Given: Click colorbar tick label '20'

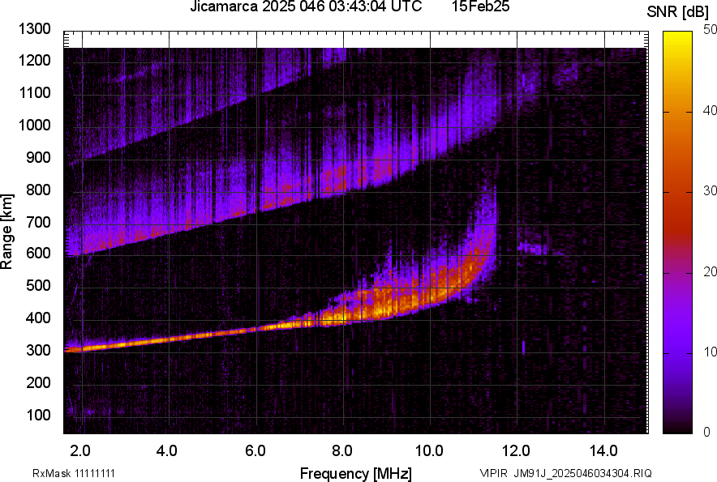Looking at the screenshot, I should coord(711,272).
